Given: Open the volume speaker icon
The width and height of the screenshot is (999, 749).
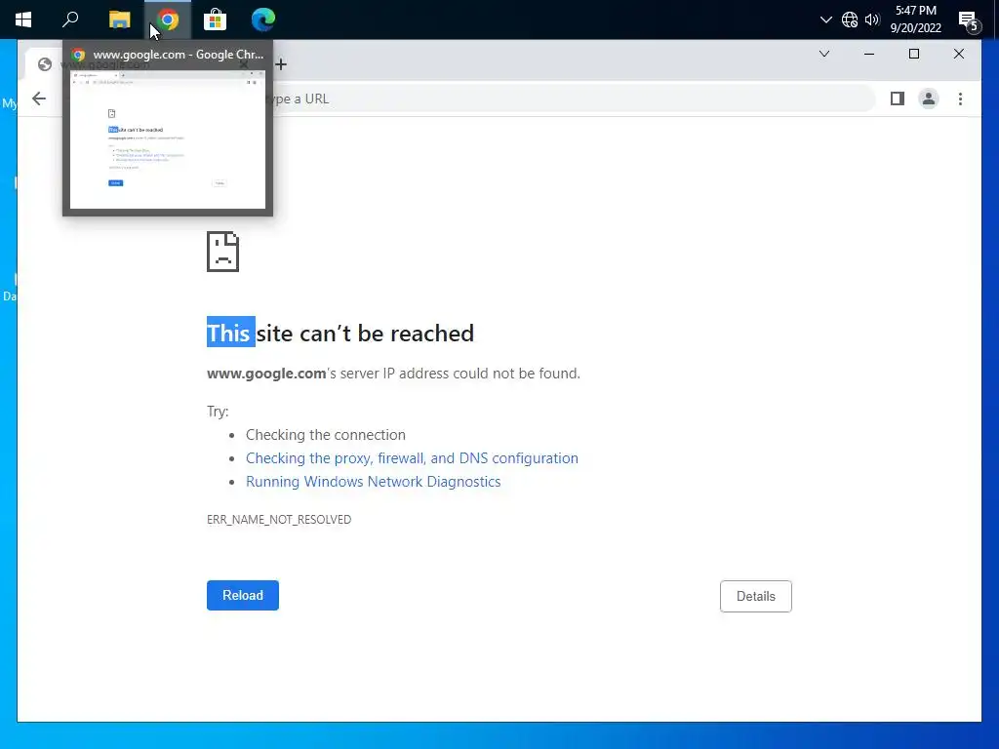Looking at the screenshot, I should pyautogui.click(x=872, y=20).
